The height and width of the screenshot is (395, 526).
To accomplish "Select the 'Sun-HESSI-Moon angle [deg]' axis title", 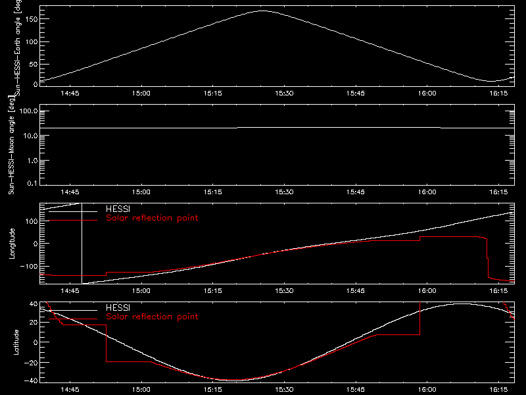I will coord(12,145).
